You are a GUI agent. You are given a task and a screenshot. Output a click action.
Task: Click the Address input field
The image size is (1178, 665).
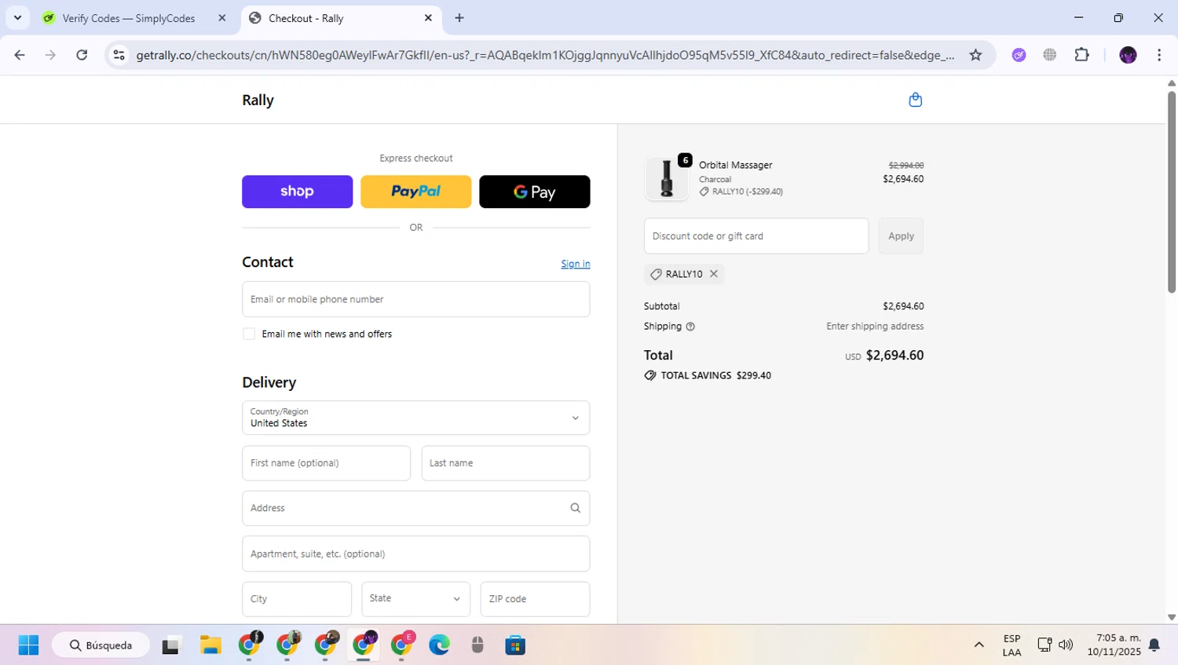tap(416, 508)
